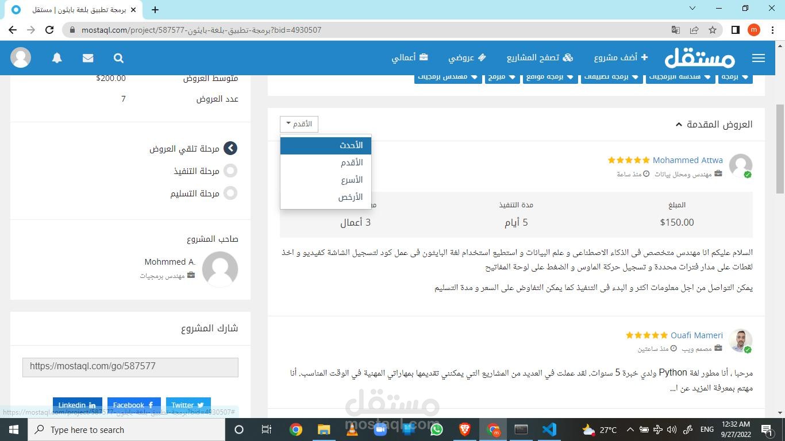
Task: Open أضف مشروع in navigation
Action: 621,57
